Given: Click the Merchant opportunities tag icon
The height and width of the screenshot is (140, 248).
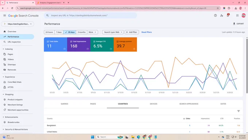Looking at the screenshot, I should [5, 110].
